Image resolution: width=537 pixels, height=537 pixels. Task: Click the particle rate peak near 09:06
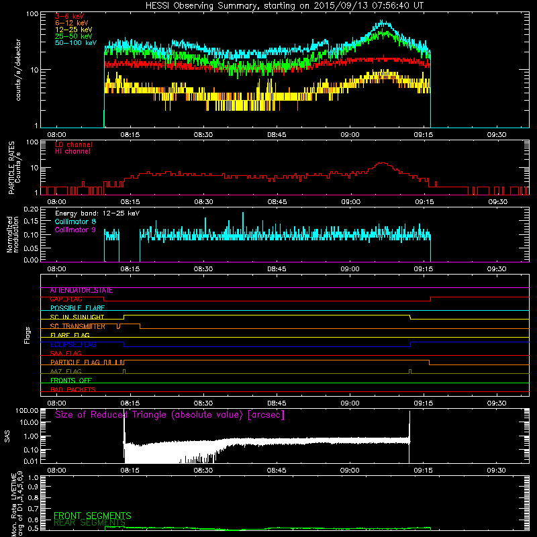[383, 164]
